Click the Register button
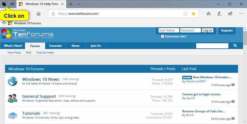The height and width of the screenshot is (124, 247). 227,31
